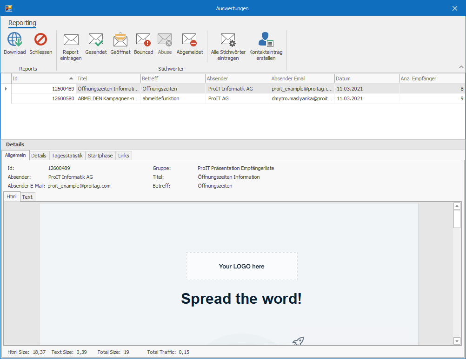The height and width of the screenshot is (359, 466).
Task: Click 'proit_example@proitag.c...' email cell
Action: (x=302, y=89)
